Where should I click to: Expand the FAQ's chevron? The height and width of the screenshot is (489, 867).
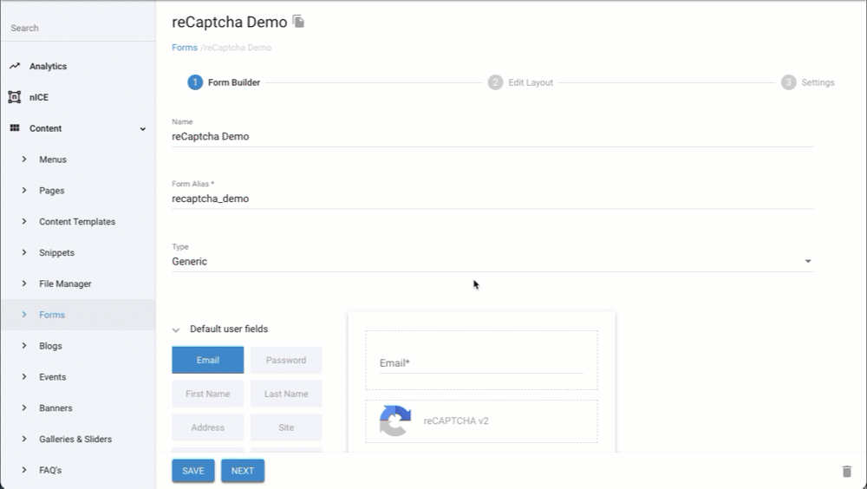coord(23,469)
